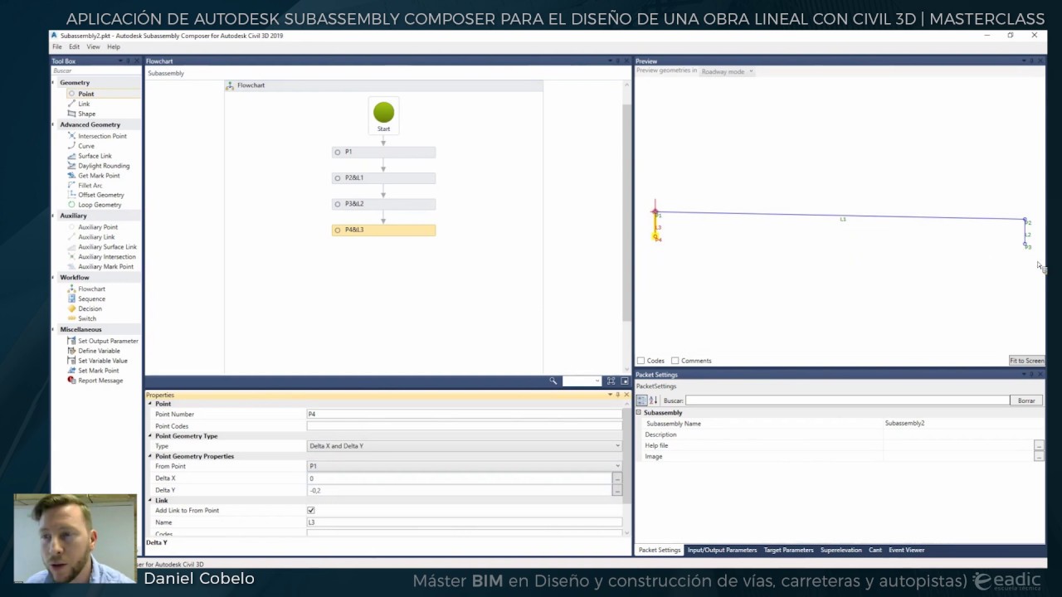Viewport: 1062px width, 597px height.
Task: Select the Fillet Arc tool
Action: click(x=90, y=186)
